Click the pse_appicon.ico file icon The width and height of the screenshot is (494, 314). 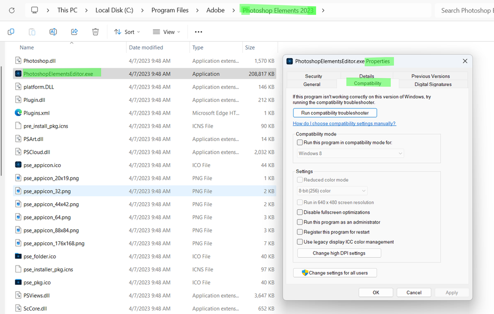pyautogui.click(x=18, y=165)
